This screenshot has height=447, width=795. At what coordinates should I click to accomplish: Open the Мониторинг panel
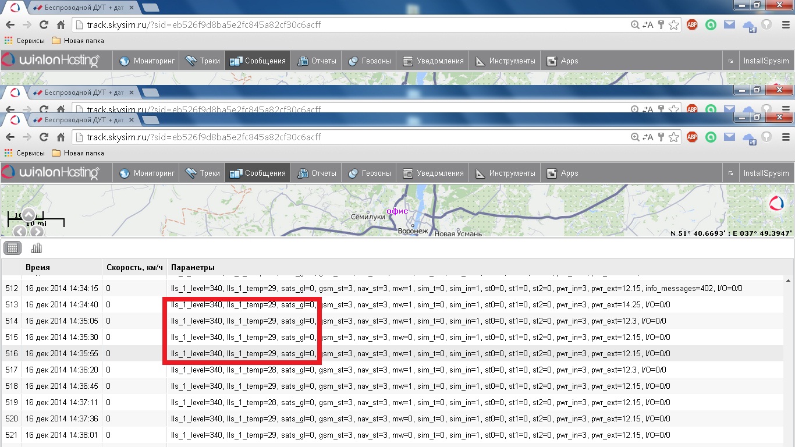point(147,173)
